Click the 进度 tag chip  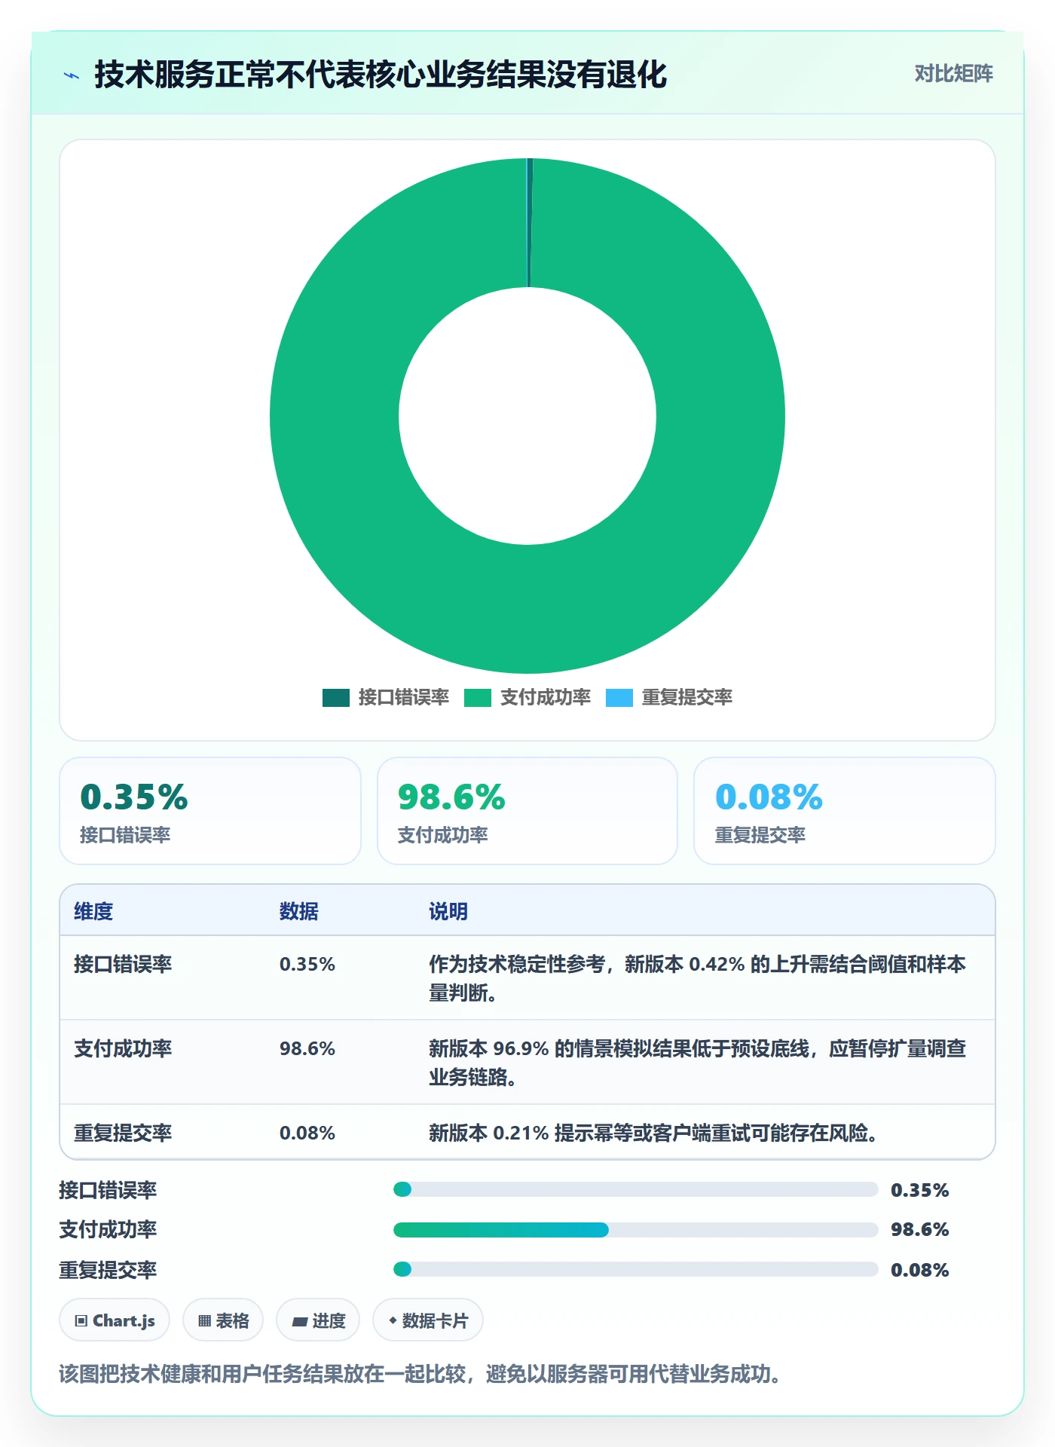pyautogui.click(x=318, y=1320)
